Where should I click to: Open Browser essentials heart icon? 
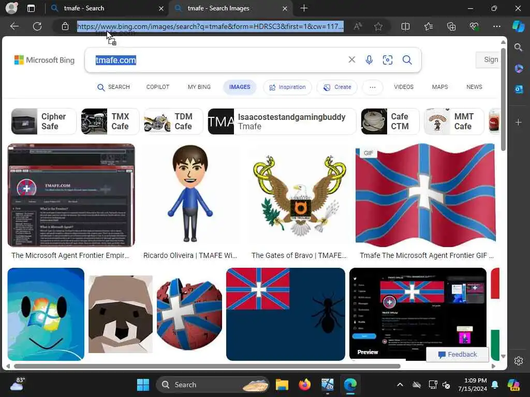[474, 26]
